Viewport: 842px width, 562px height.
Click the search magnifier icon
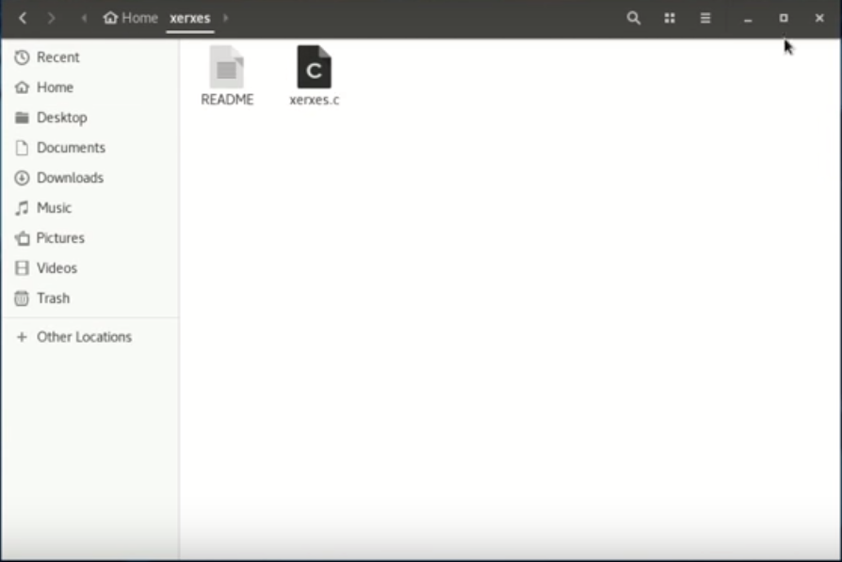(634, 18)
